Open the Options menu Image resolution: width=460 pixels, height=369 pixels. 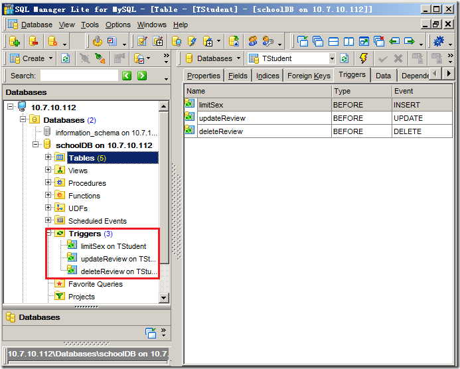tap(118, 25)
